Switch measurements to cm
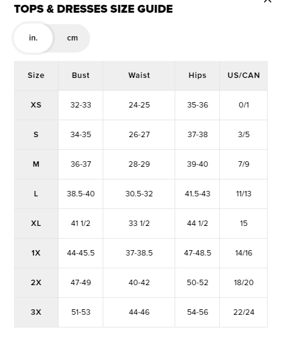The image size is (290, 351). click(x=72, y=38)
